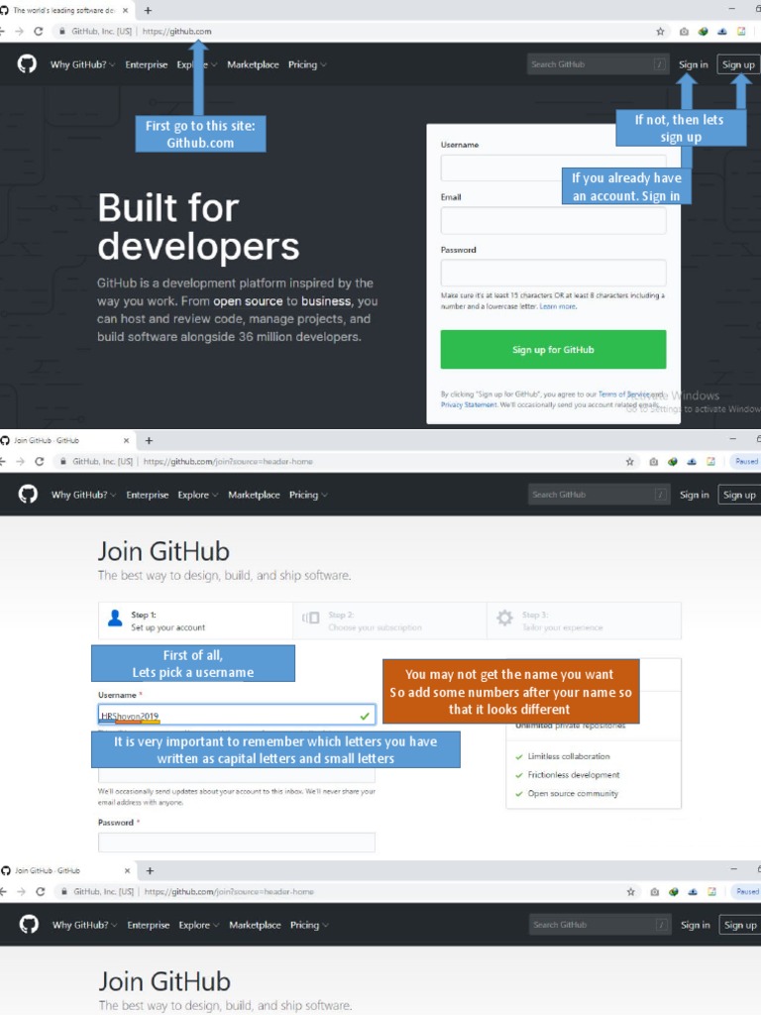This screenshot has width=761, height=1015.
Task: Click the Username field containing HRShovon2019
Action: pos(237,716)
